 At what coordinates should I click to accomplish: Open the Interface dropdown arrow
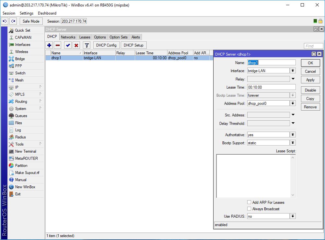(293, 71)
